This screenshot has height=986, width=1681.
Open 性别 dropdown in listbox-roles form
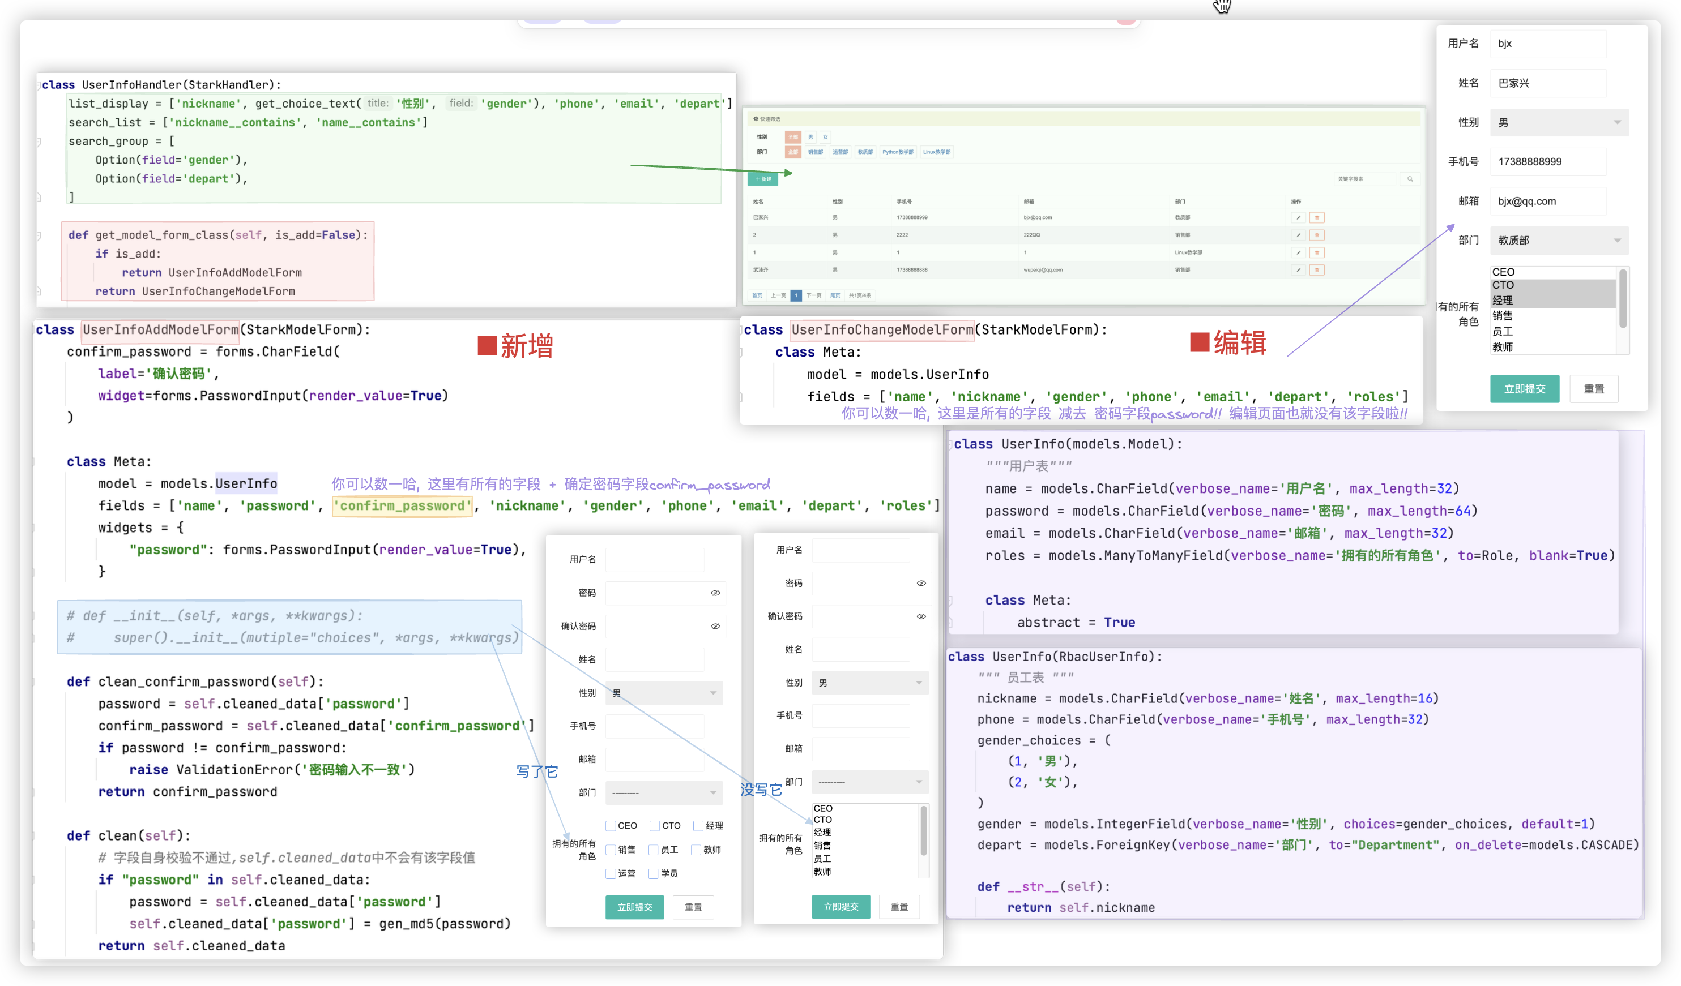click(x=870, y=683)
